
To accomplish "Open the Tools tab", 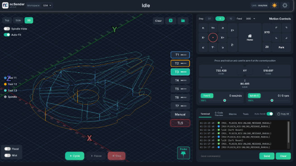I will [246, 114].
